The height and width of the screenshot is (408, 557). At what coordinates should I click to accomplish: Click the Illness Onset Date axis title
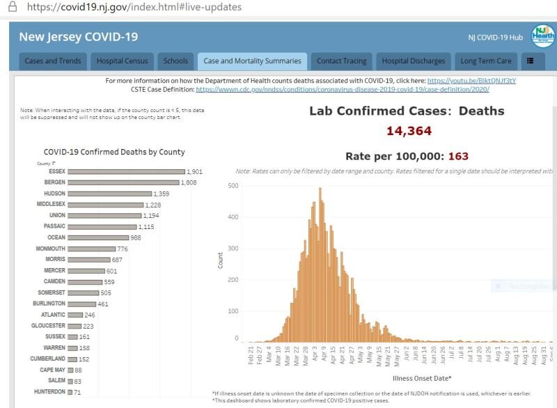[422, 379]
